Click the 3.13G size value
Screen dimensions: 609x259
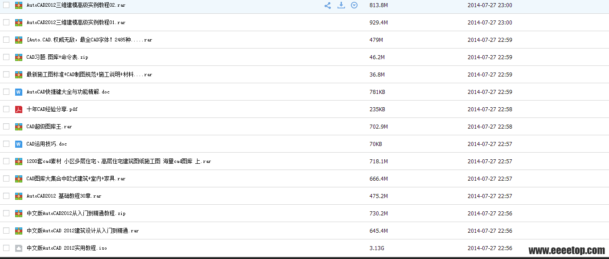click(377, 248)
